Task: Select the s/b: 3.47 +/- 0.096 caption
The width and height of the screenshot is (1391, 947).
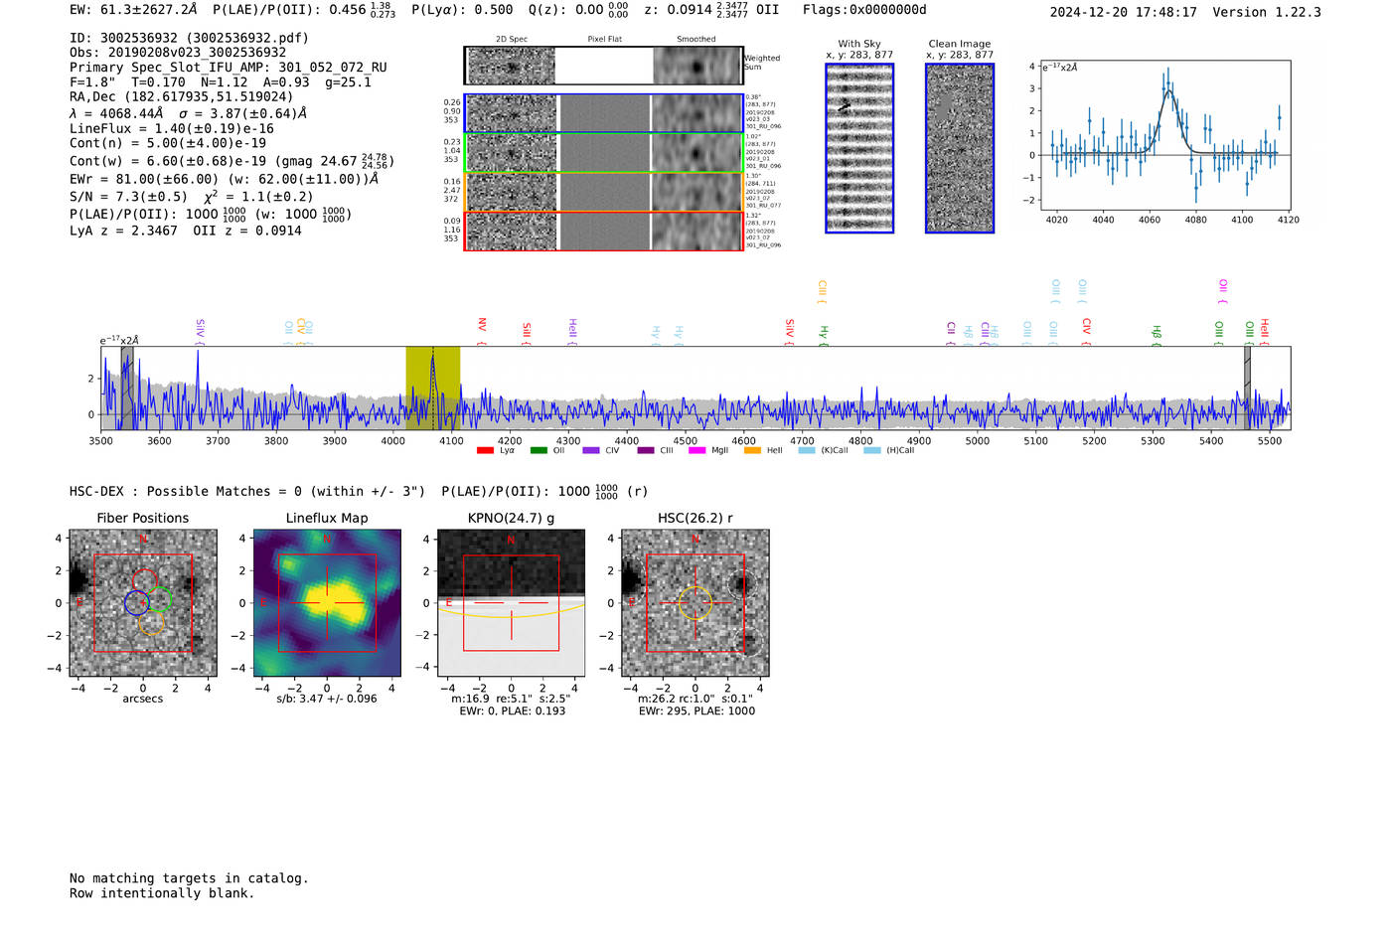Action: (x=327, y=699)
